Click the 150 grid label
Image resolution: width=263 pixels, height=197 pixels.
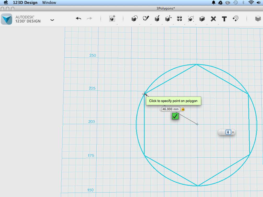90,190
